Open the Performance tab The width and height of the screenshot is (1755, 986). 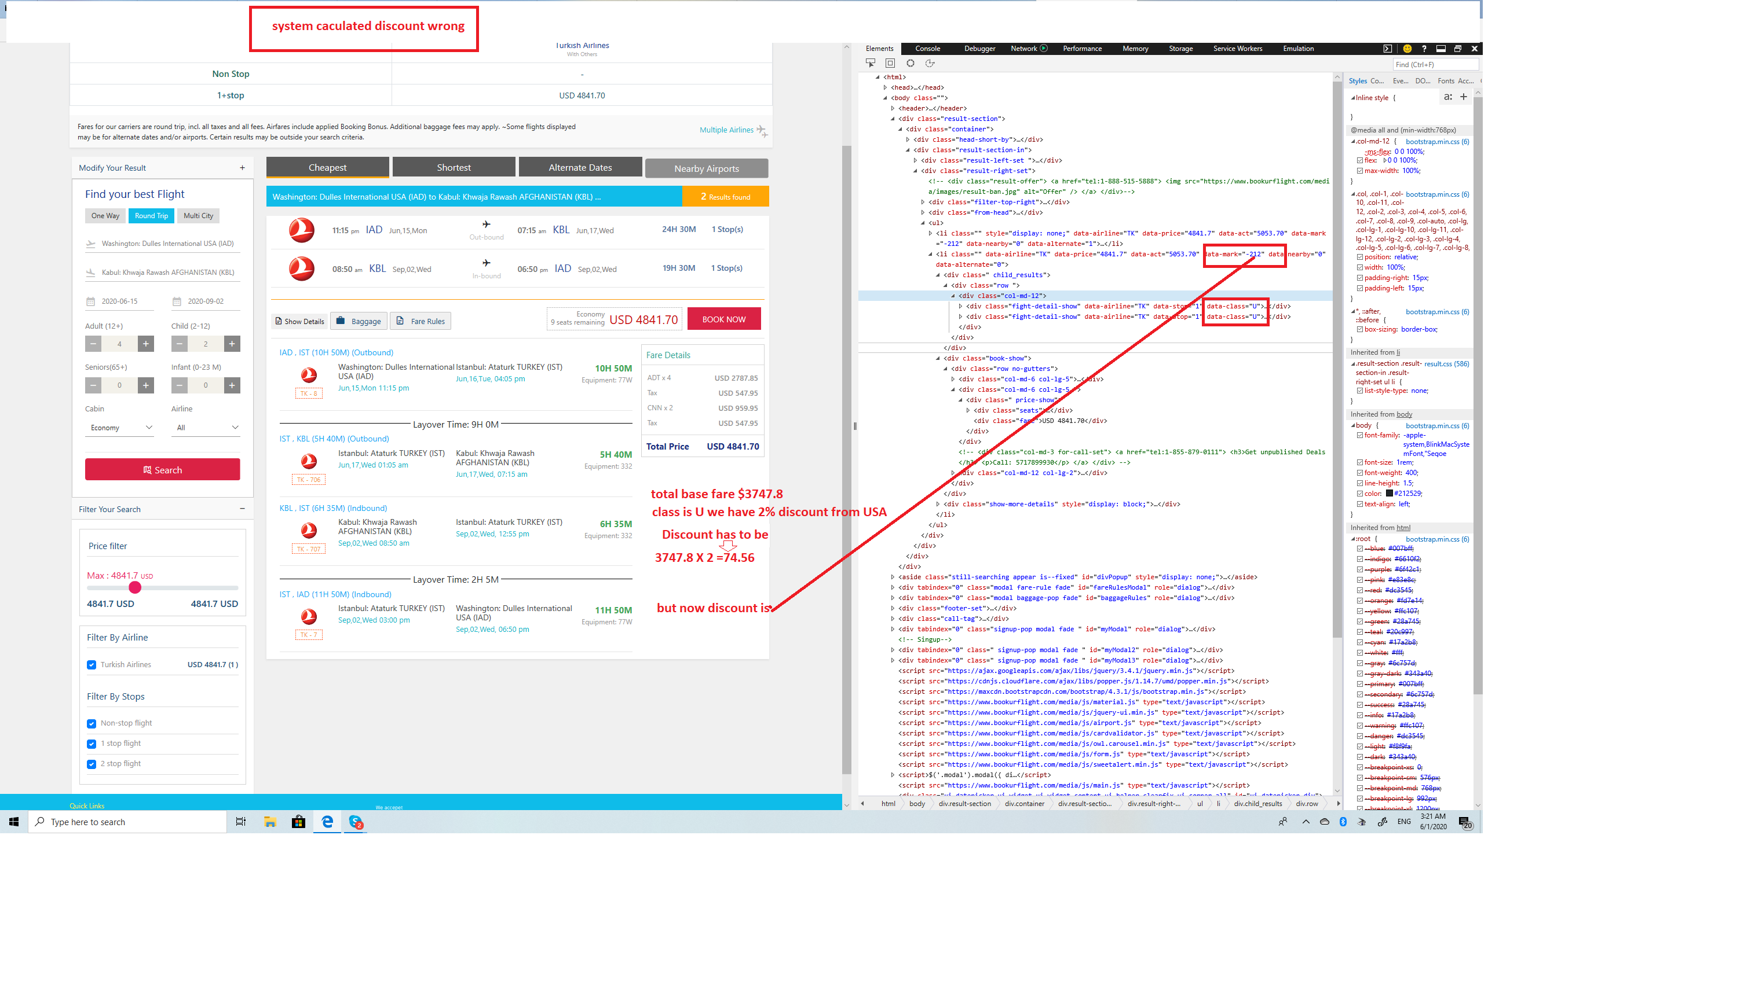[x=1082, y=48]
